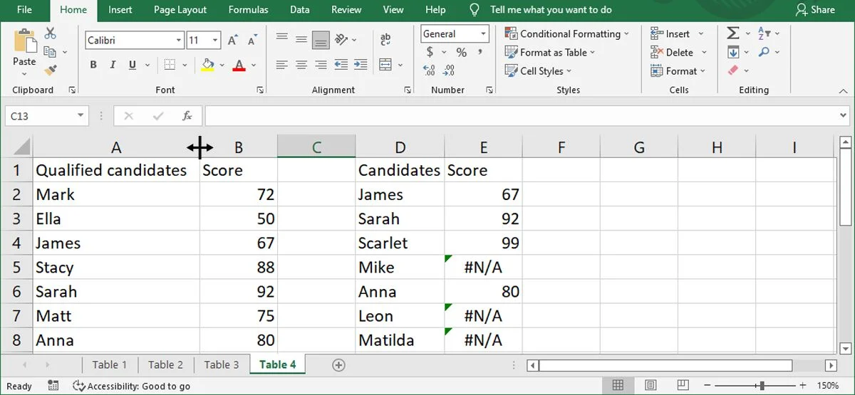Image resolution: width=855 pixels, height=395 pixels.
Task: Click the Borders icon
Action: pos(168,65)
